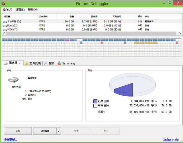The image size is (183, 143).
Task: Click the right arrow of drive list scrollbar
Action: pyautogui.click(x=180, y=33)
